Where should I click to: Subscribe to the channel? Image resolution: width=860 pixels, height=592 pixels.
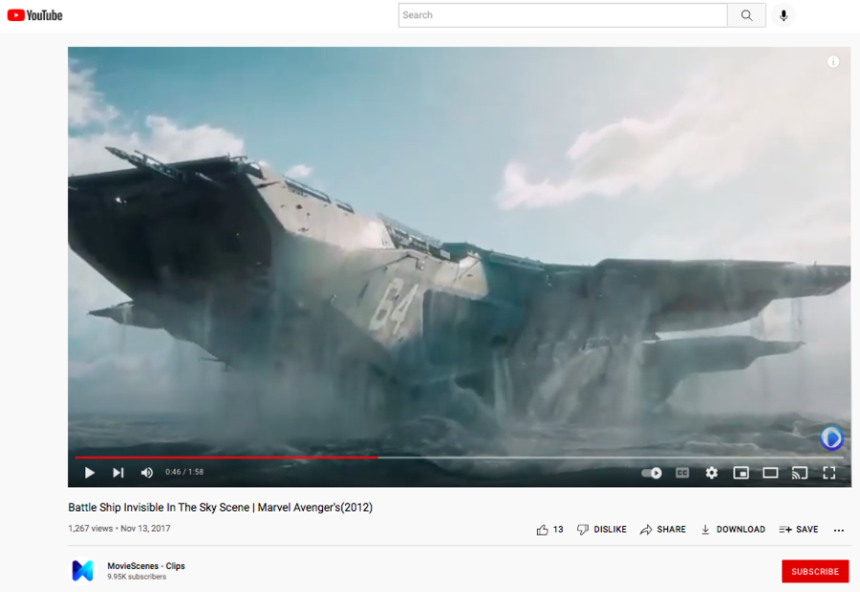815,571
